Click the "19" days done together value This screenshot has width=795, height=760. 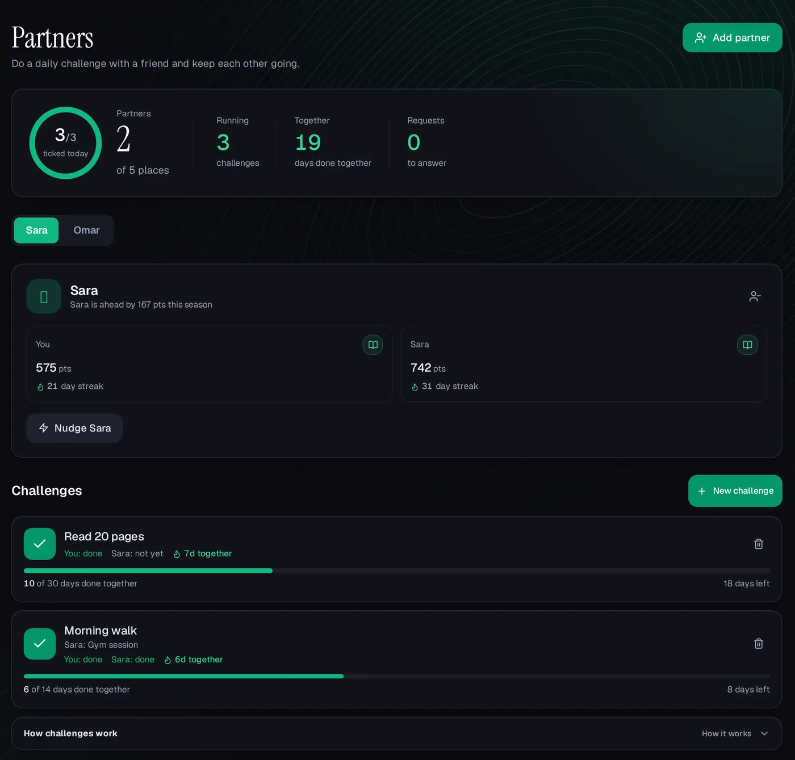(308, 142)
